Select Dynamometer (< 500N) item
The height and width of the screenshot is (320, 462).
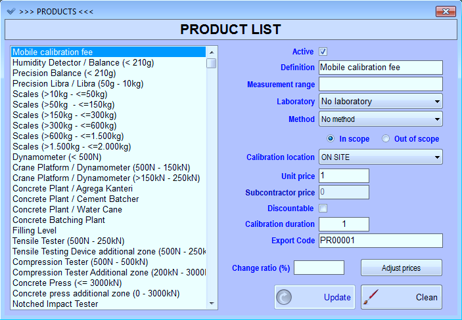(108, 157)
